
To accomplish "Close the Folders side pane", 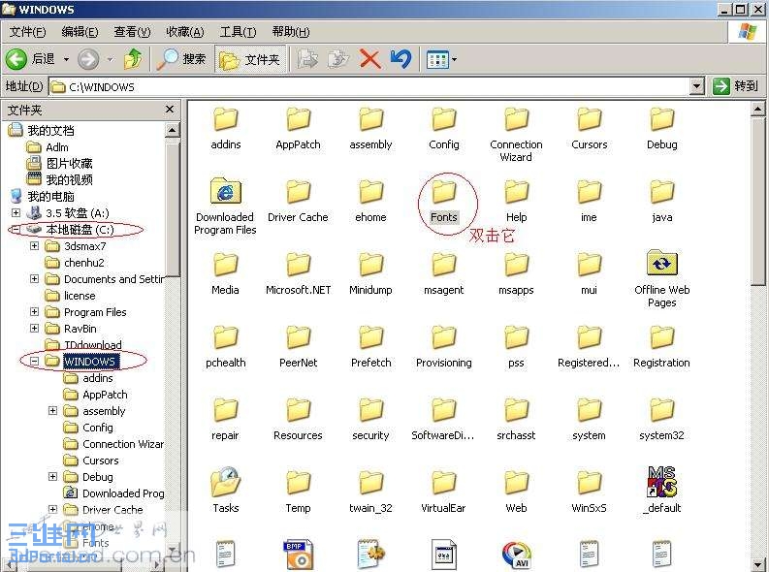I will click(170, 110).
